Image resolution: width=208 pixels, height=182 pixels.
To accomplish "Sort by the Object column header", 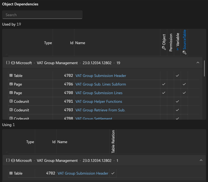I will tap(164, 42).
